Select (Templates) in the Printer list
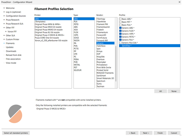 [x=53, y=22]
